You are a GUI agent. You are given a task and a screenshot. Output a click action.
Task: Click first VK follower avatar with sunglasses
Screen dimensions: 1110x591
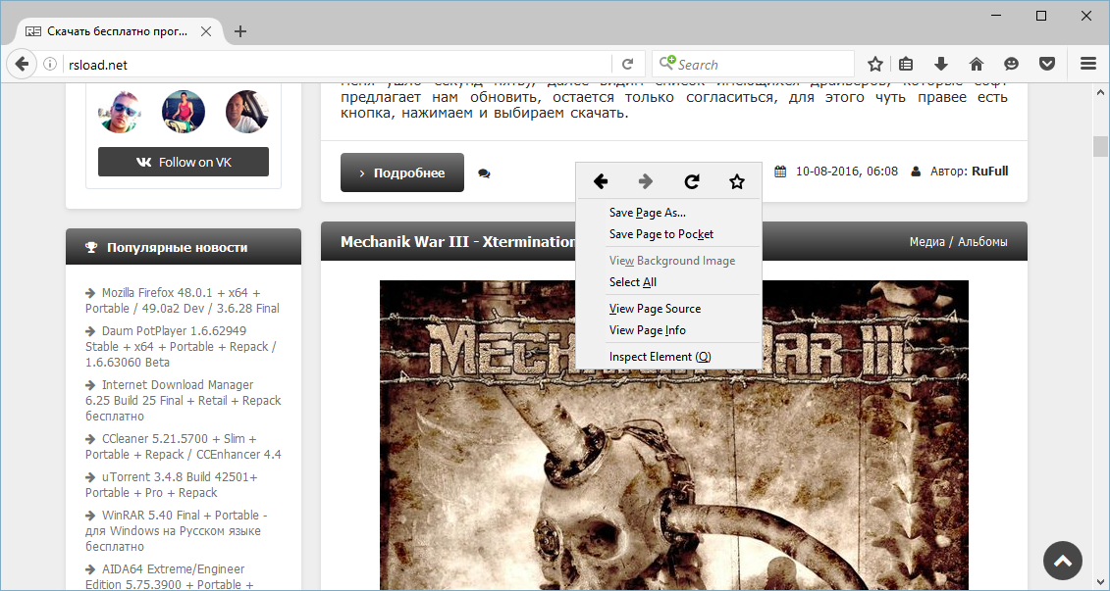(120, 112)
